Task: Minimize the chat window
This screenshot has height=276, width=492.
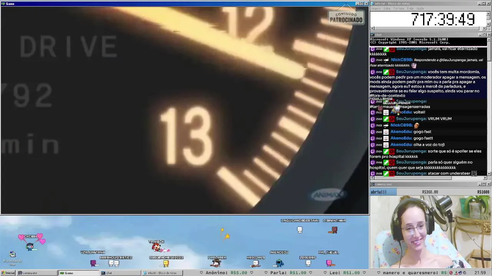Action: coord(480,35)
